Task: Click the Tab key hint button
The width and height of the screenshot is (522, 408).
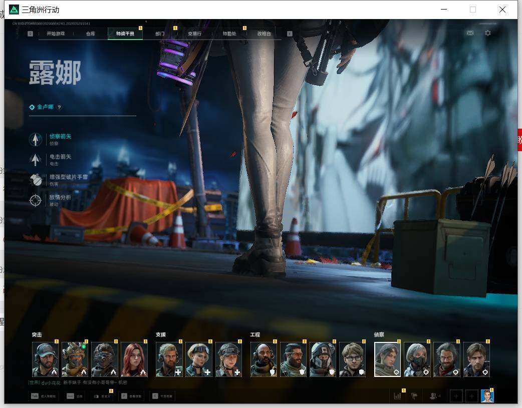Action: coord(44,396)
